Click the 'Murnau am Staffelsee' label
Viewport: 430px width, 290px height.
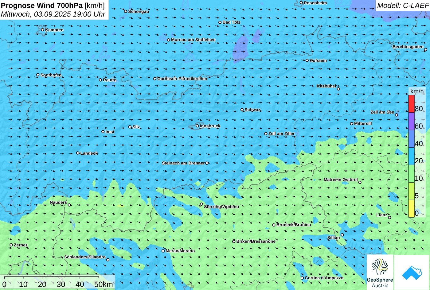tap(193, 40)
